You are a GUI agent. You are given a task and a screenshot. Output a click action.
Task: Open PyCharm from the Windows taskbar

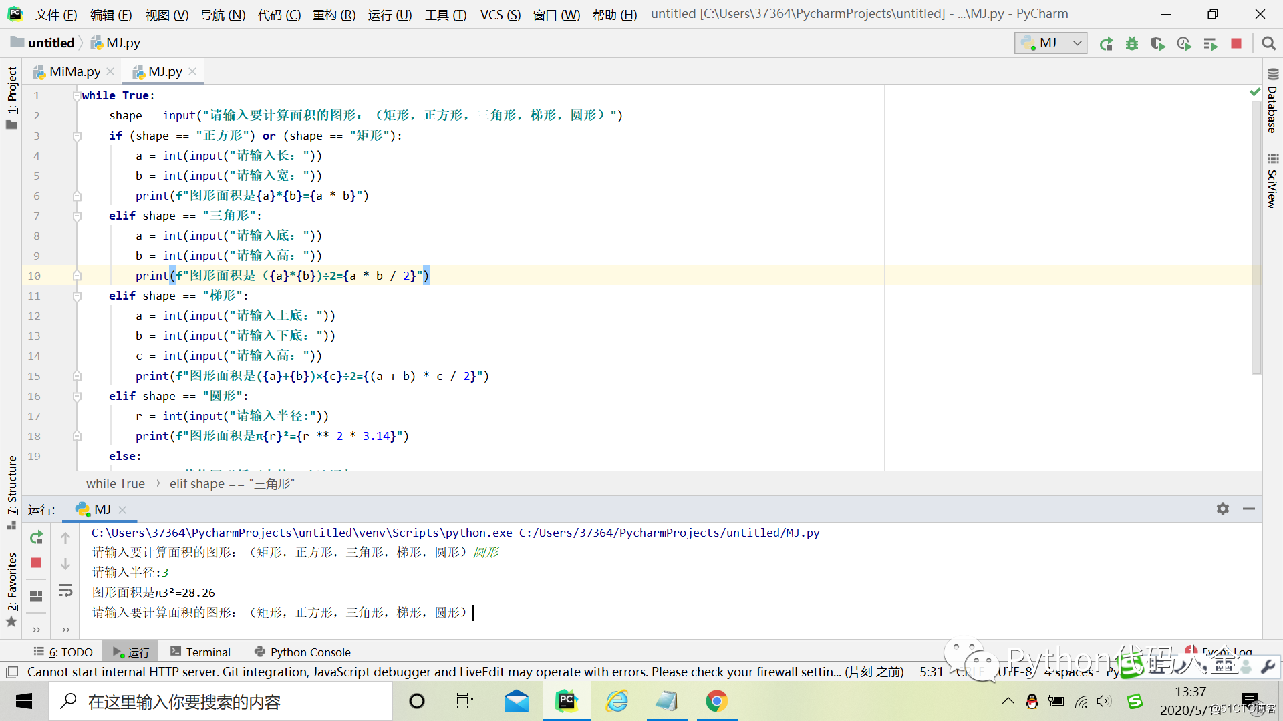567,701
